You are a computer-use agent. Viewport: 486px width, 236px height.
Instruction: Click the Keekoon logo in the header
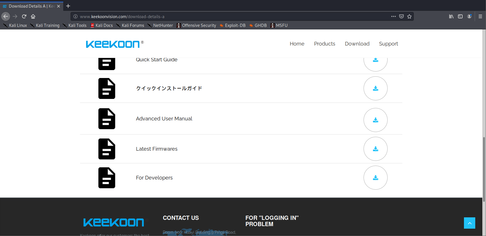click(115, 44)
